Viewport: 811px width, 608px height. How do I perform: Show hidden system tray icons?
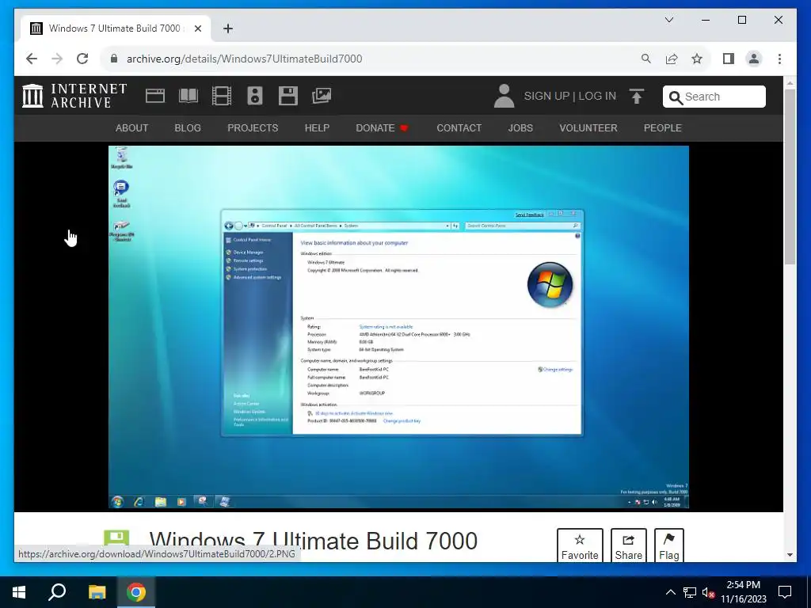pyautogui.click(x=670, y=592)
